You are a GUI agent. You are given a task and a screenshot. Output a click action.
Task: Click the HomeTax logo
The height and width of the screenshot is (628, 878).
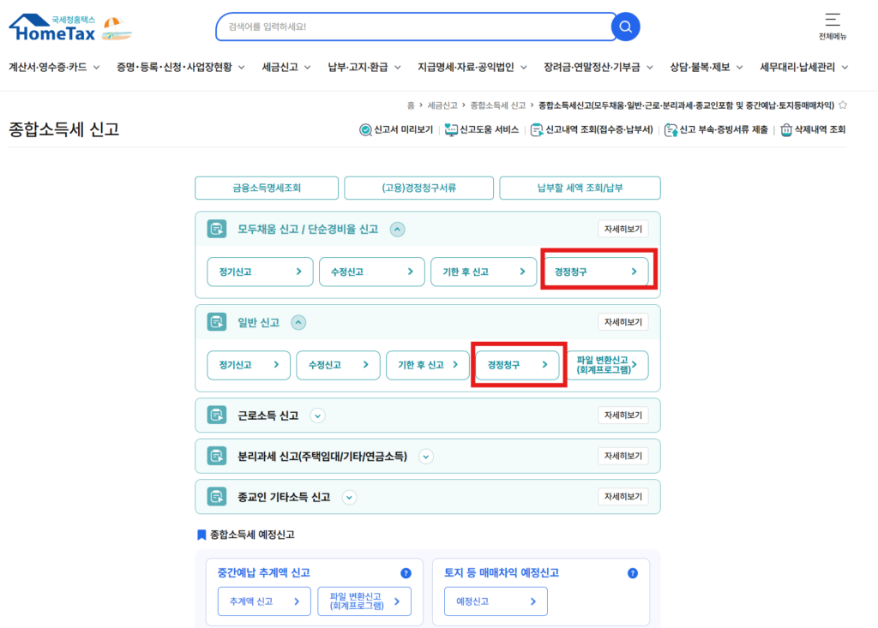coord(52,27)
